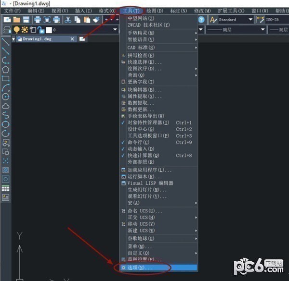Click the white layer color swatch
The image size is (289, 281).
pos(49,30)
